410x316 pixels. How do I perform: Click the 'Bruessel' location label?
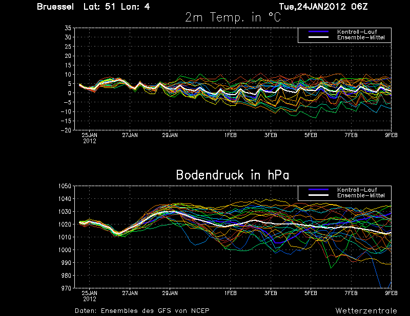click(55, 7)
